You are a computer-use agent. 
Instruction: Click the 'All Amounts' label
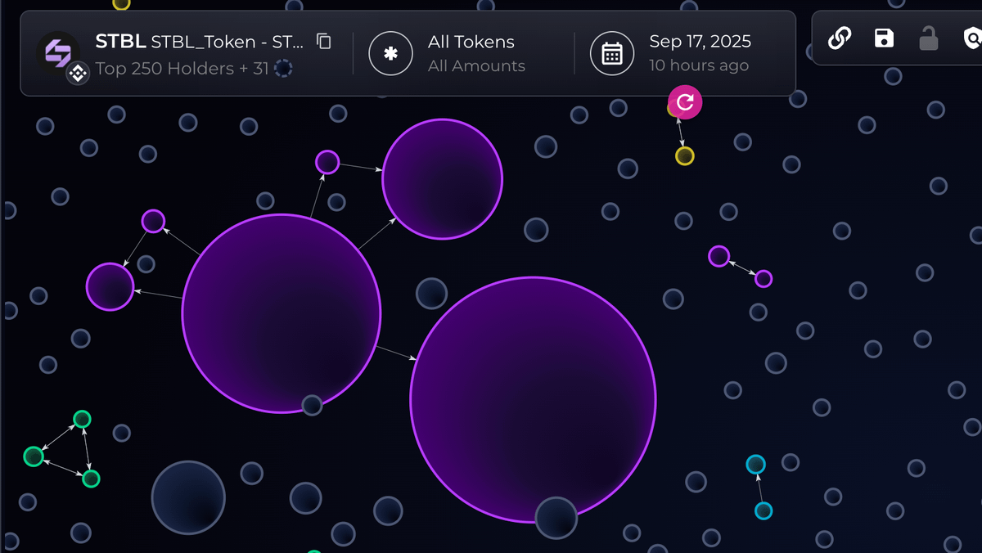click(x=476, y=65)
